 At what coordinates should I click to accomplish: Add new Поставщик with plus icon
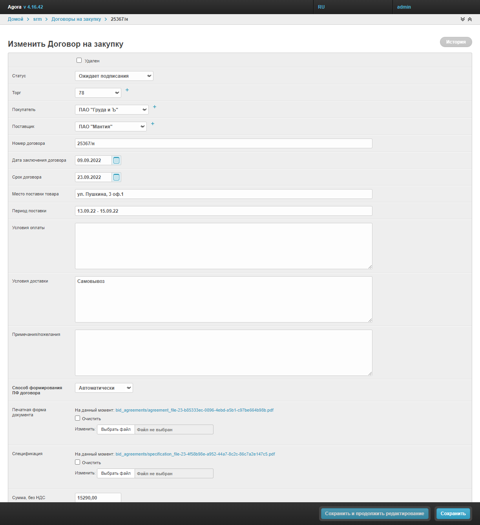[x=153, y=124]
